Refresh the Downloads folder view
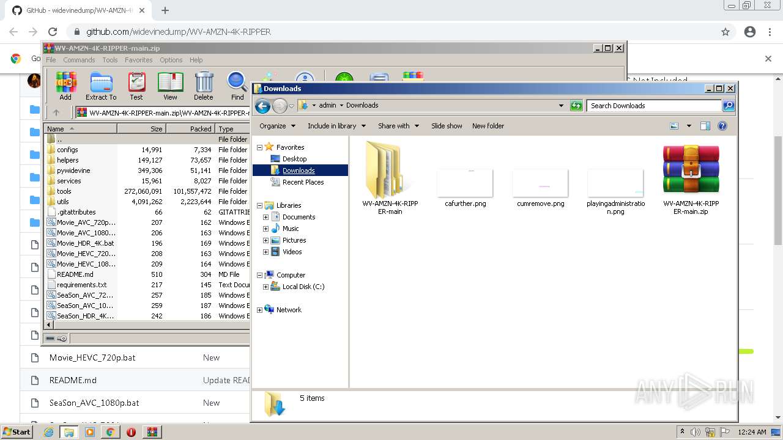The height and width of the screenshot is (440, 783). tap(576, 106)
